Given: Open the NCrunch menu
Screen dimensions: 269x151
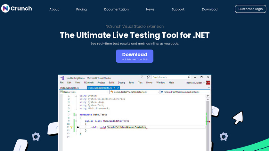Looking at the screenshot, I should coord(89,83).
